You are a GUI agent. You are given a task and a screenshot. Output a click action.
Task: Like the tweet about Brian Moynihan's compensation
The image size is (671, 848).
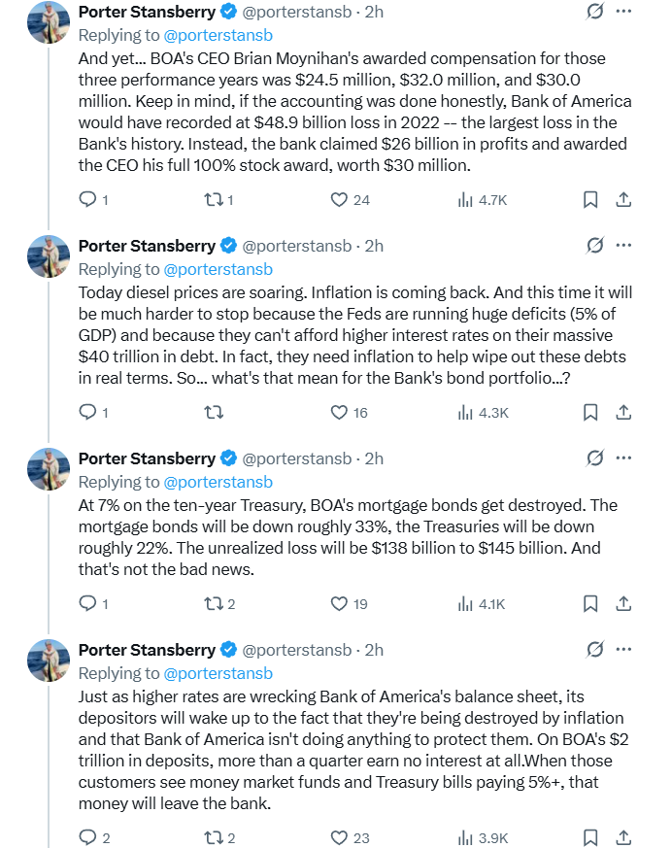(350, 200)
